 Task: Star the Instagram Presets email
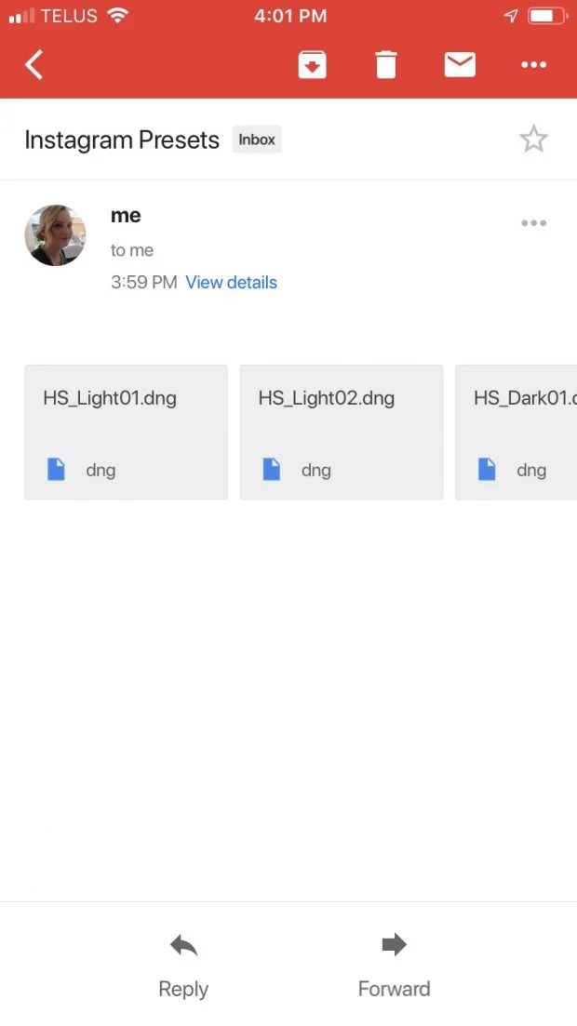[533, 139]
